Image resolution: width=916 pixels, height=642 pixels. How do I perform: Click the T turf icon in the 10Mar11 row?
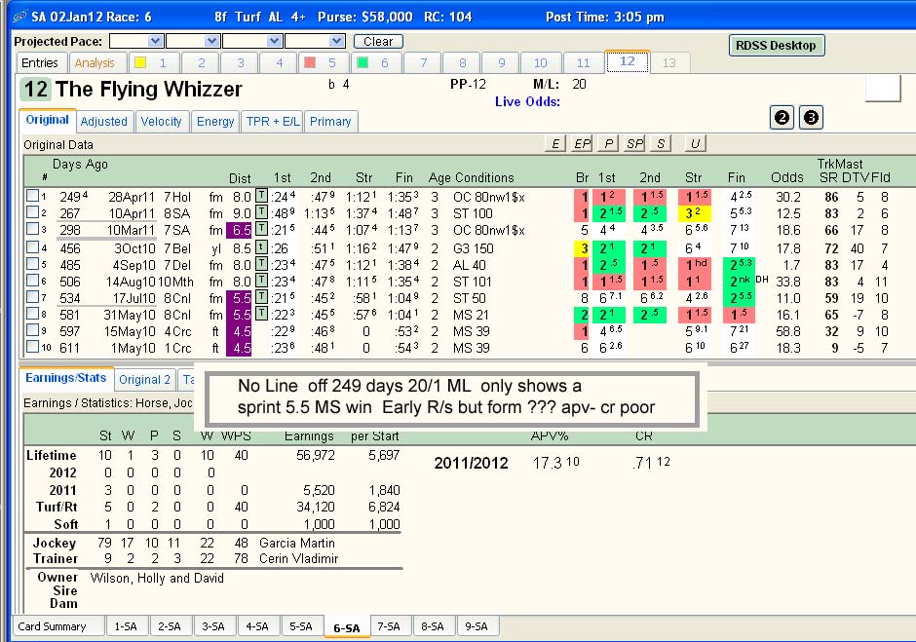[x=262, y=230]
